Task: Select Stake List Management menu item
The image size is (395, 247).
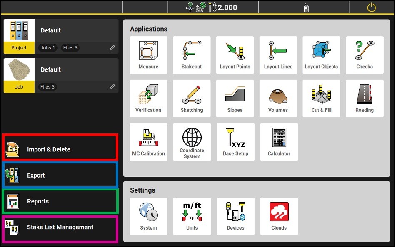Action: click(60, 227)
